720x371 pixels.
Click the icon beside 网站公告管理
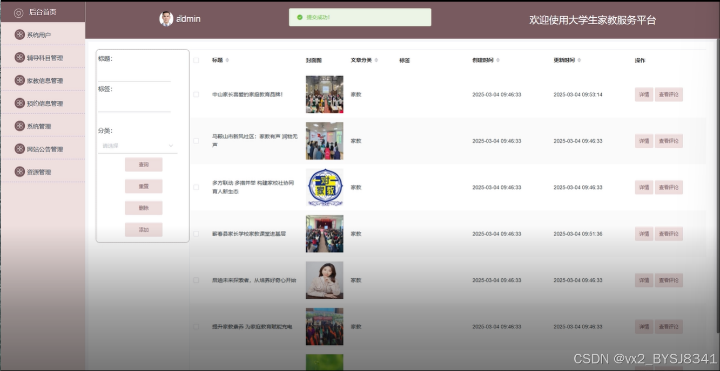click(19, 149)
